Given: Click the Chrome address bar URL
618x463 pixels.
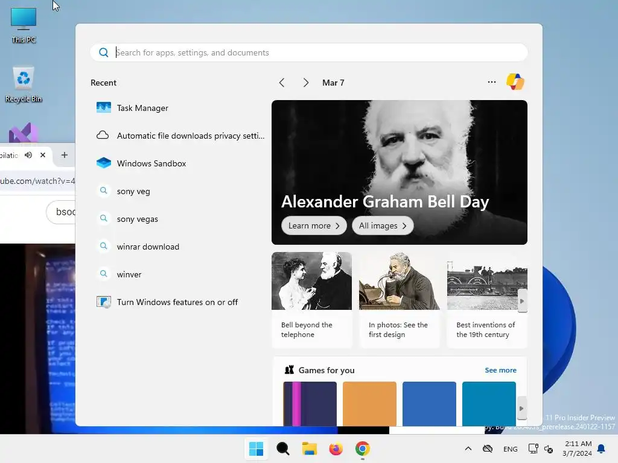Looking at the screenshot, I should click(37, 181).
